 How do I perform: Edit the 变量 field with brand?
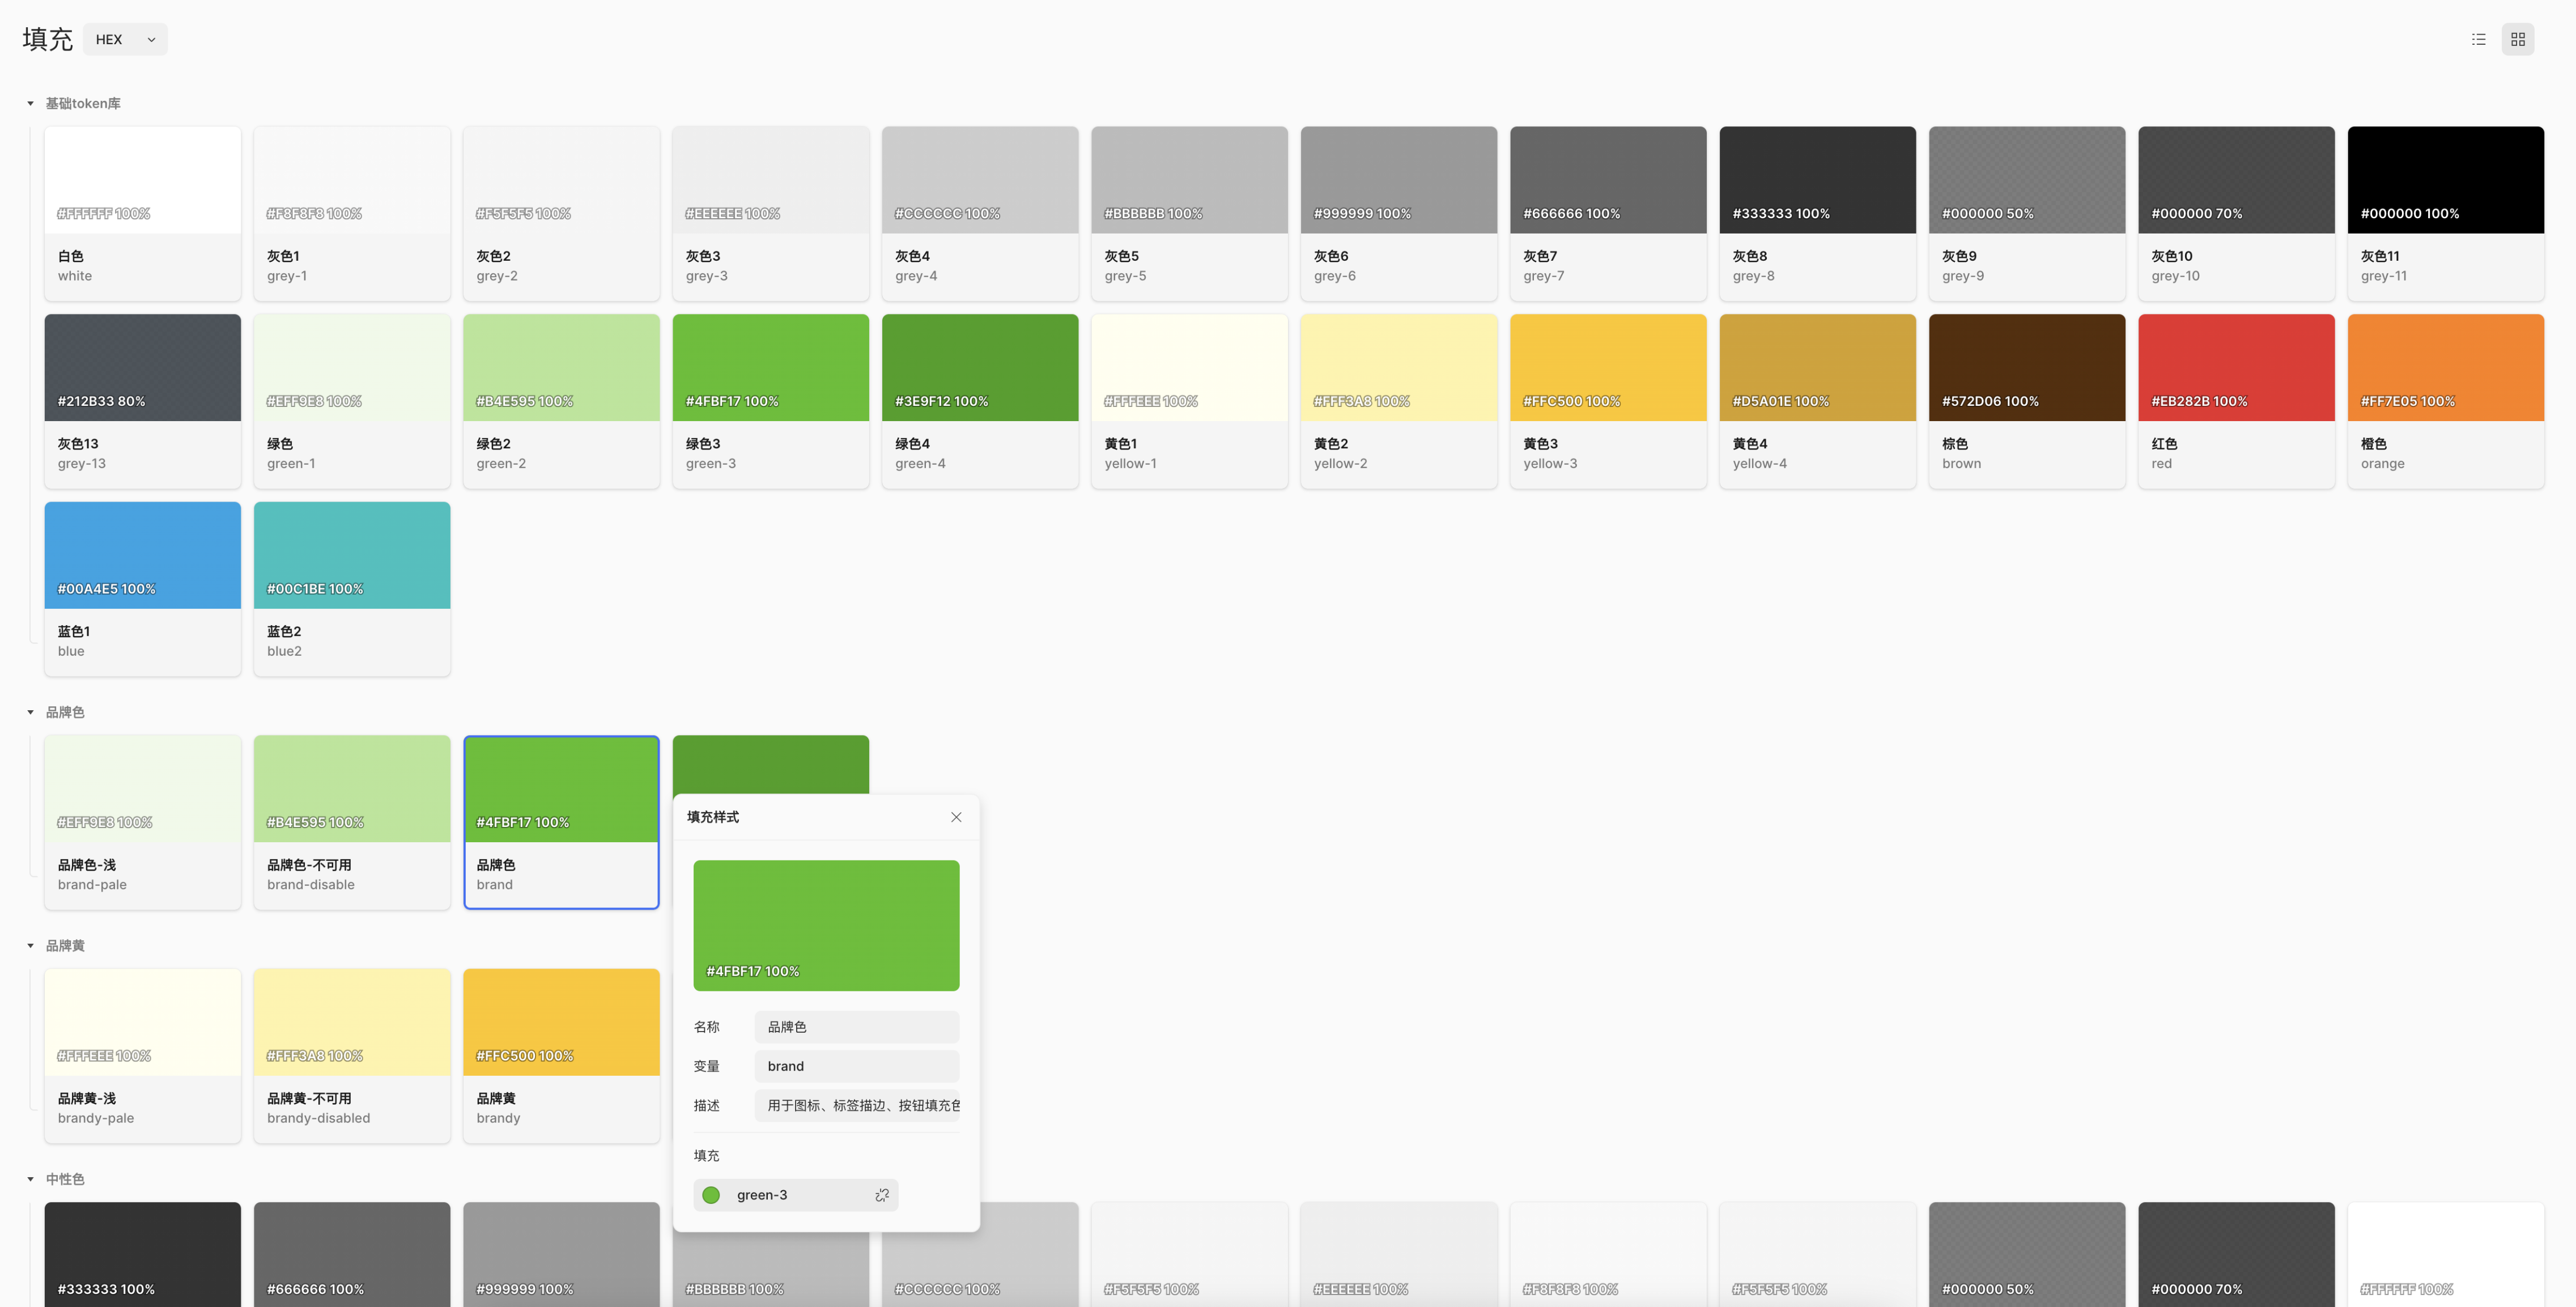click(856, 1066)
